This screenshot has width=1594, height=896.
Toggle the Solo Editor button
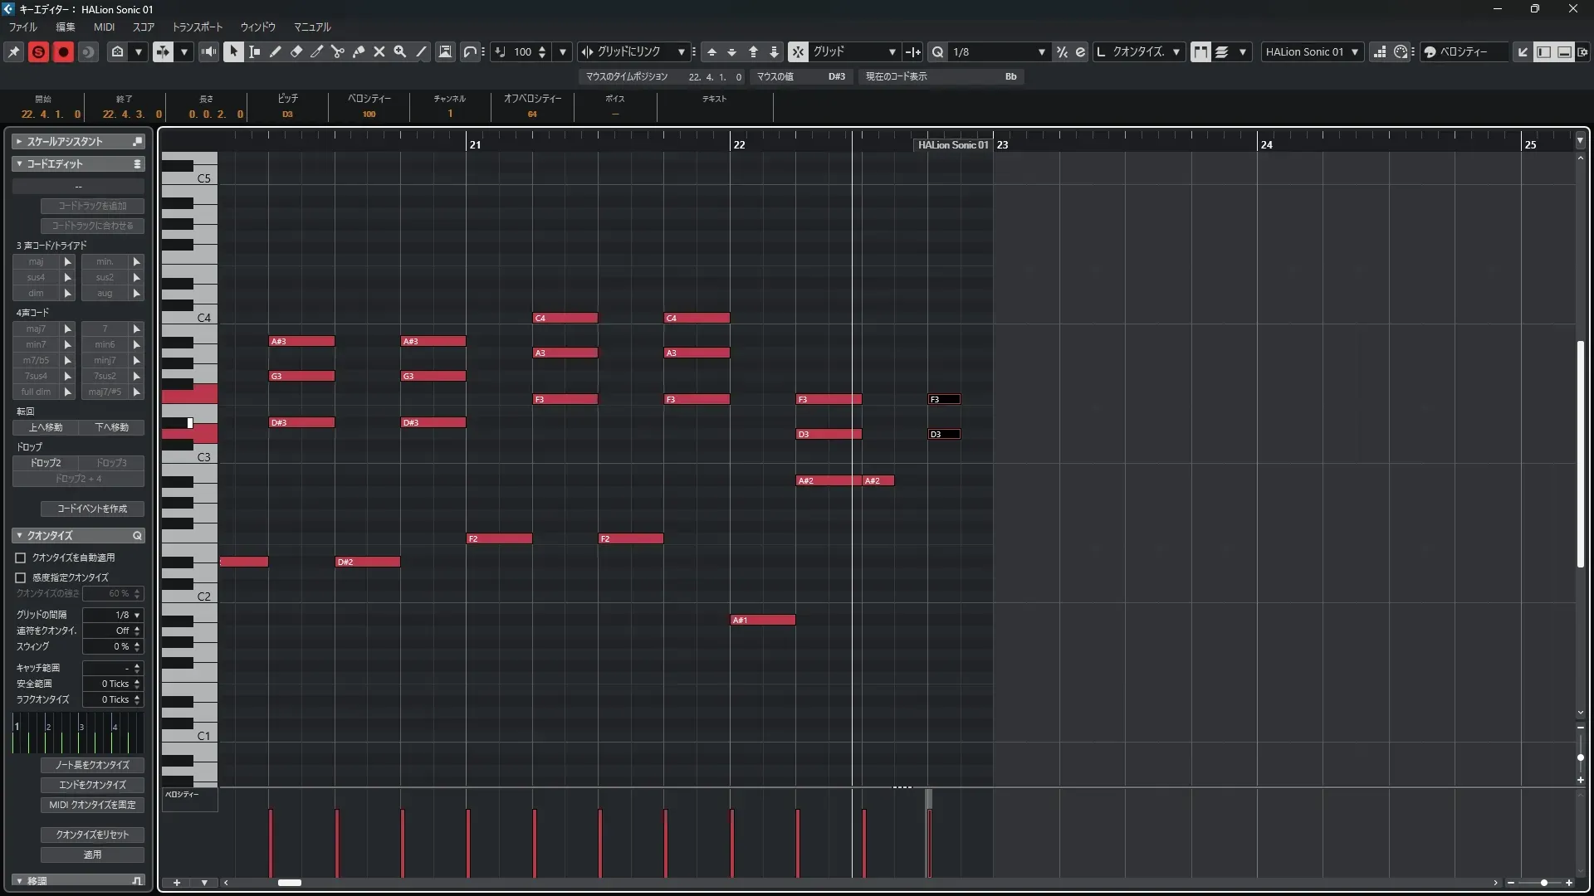[38, 51]
